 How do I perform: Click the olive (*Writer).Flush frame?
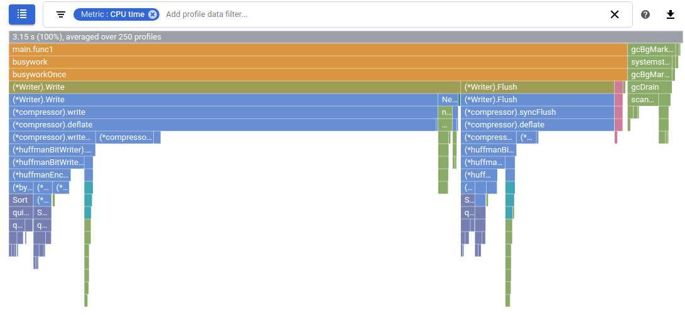click(537, 87)
